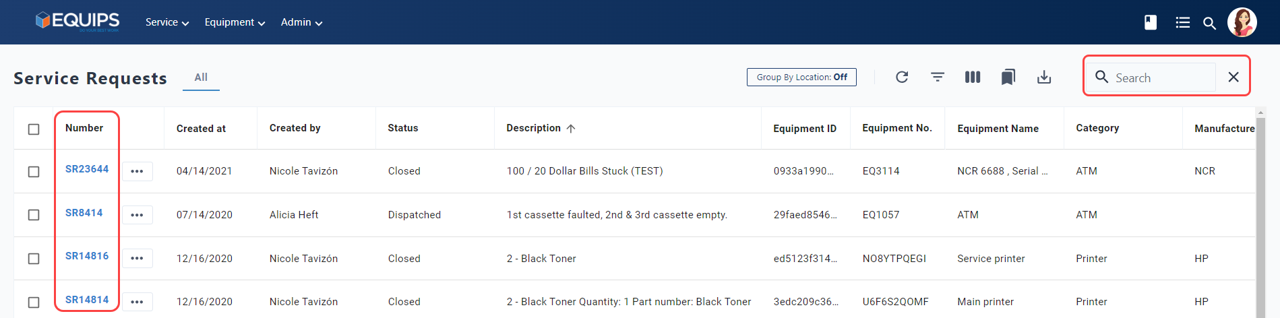Expand the Service menu dropdown
Screen dimensions: 1280x318
pos(167,22)
